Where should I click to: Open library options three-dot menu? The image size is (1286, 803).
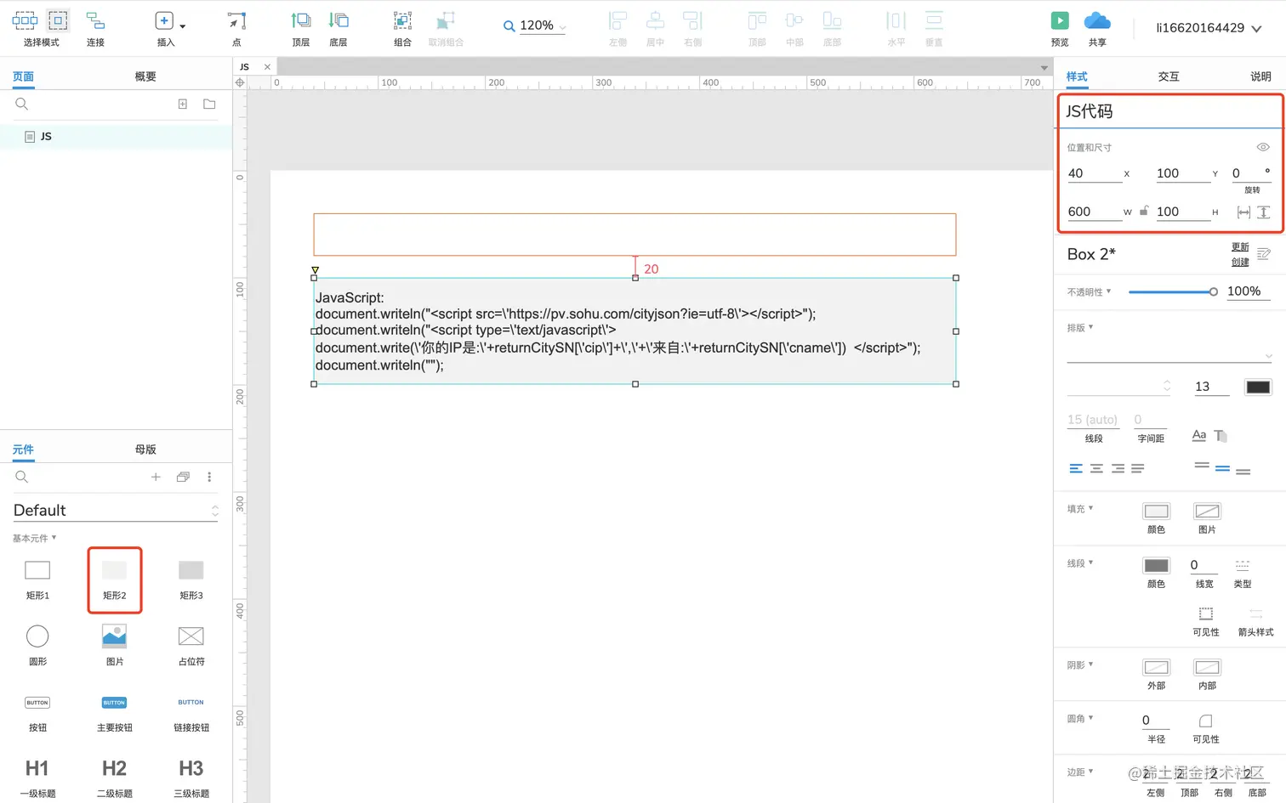point(209,477)
